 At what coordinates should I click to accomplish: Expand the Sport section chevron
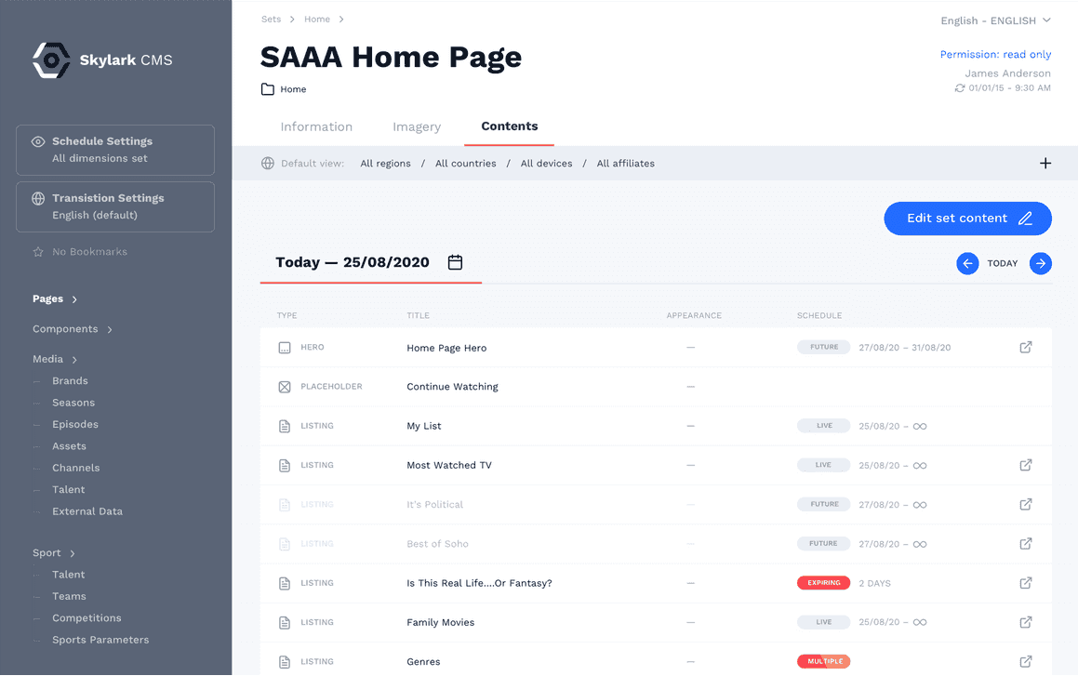tap(73, 553)
